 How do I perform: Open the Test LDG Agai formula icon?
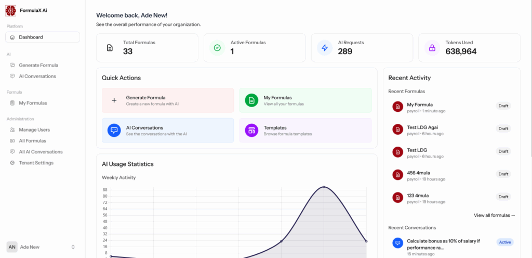click(398, 128)
